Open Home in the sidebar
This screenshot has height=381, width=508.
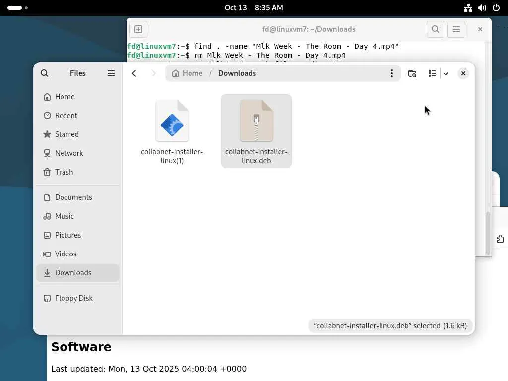pos(78,97)
